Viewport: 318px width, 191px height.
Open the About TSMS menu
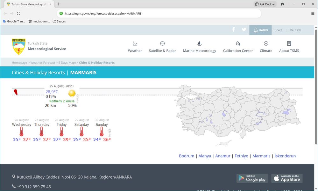(289, 47)
